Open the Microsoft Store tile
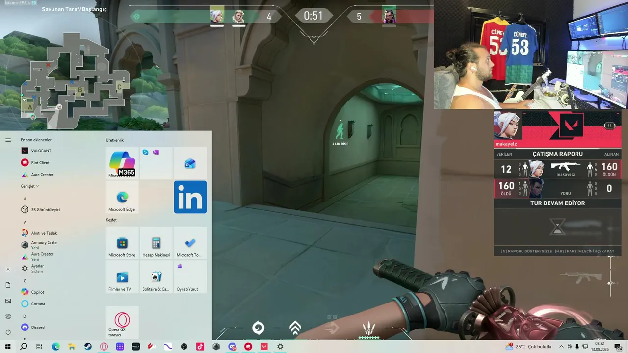This screenshot has height=353, width=628. click(122, 243)
